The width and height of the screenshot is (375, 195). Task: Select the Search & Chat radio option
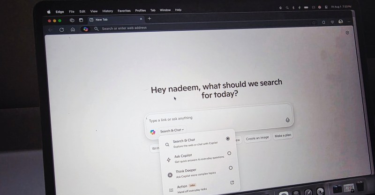(x=228, y=139)
